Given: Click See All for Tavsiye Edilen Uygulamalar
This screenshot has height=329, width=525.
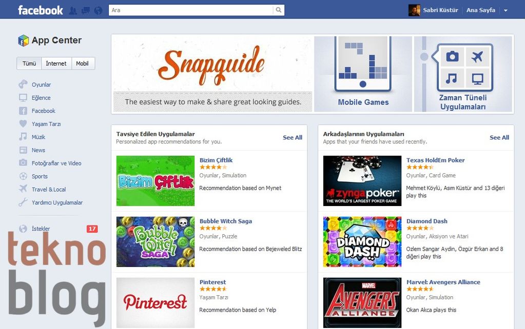Looking at the screenshot, I should [293, 137].
